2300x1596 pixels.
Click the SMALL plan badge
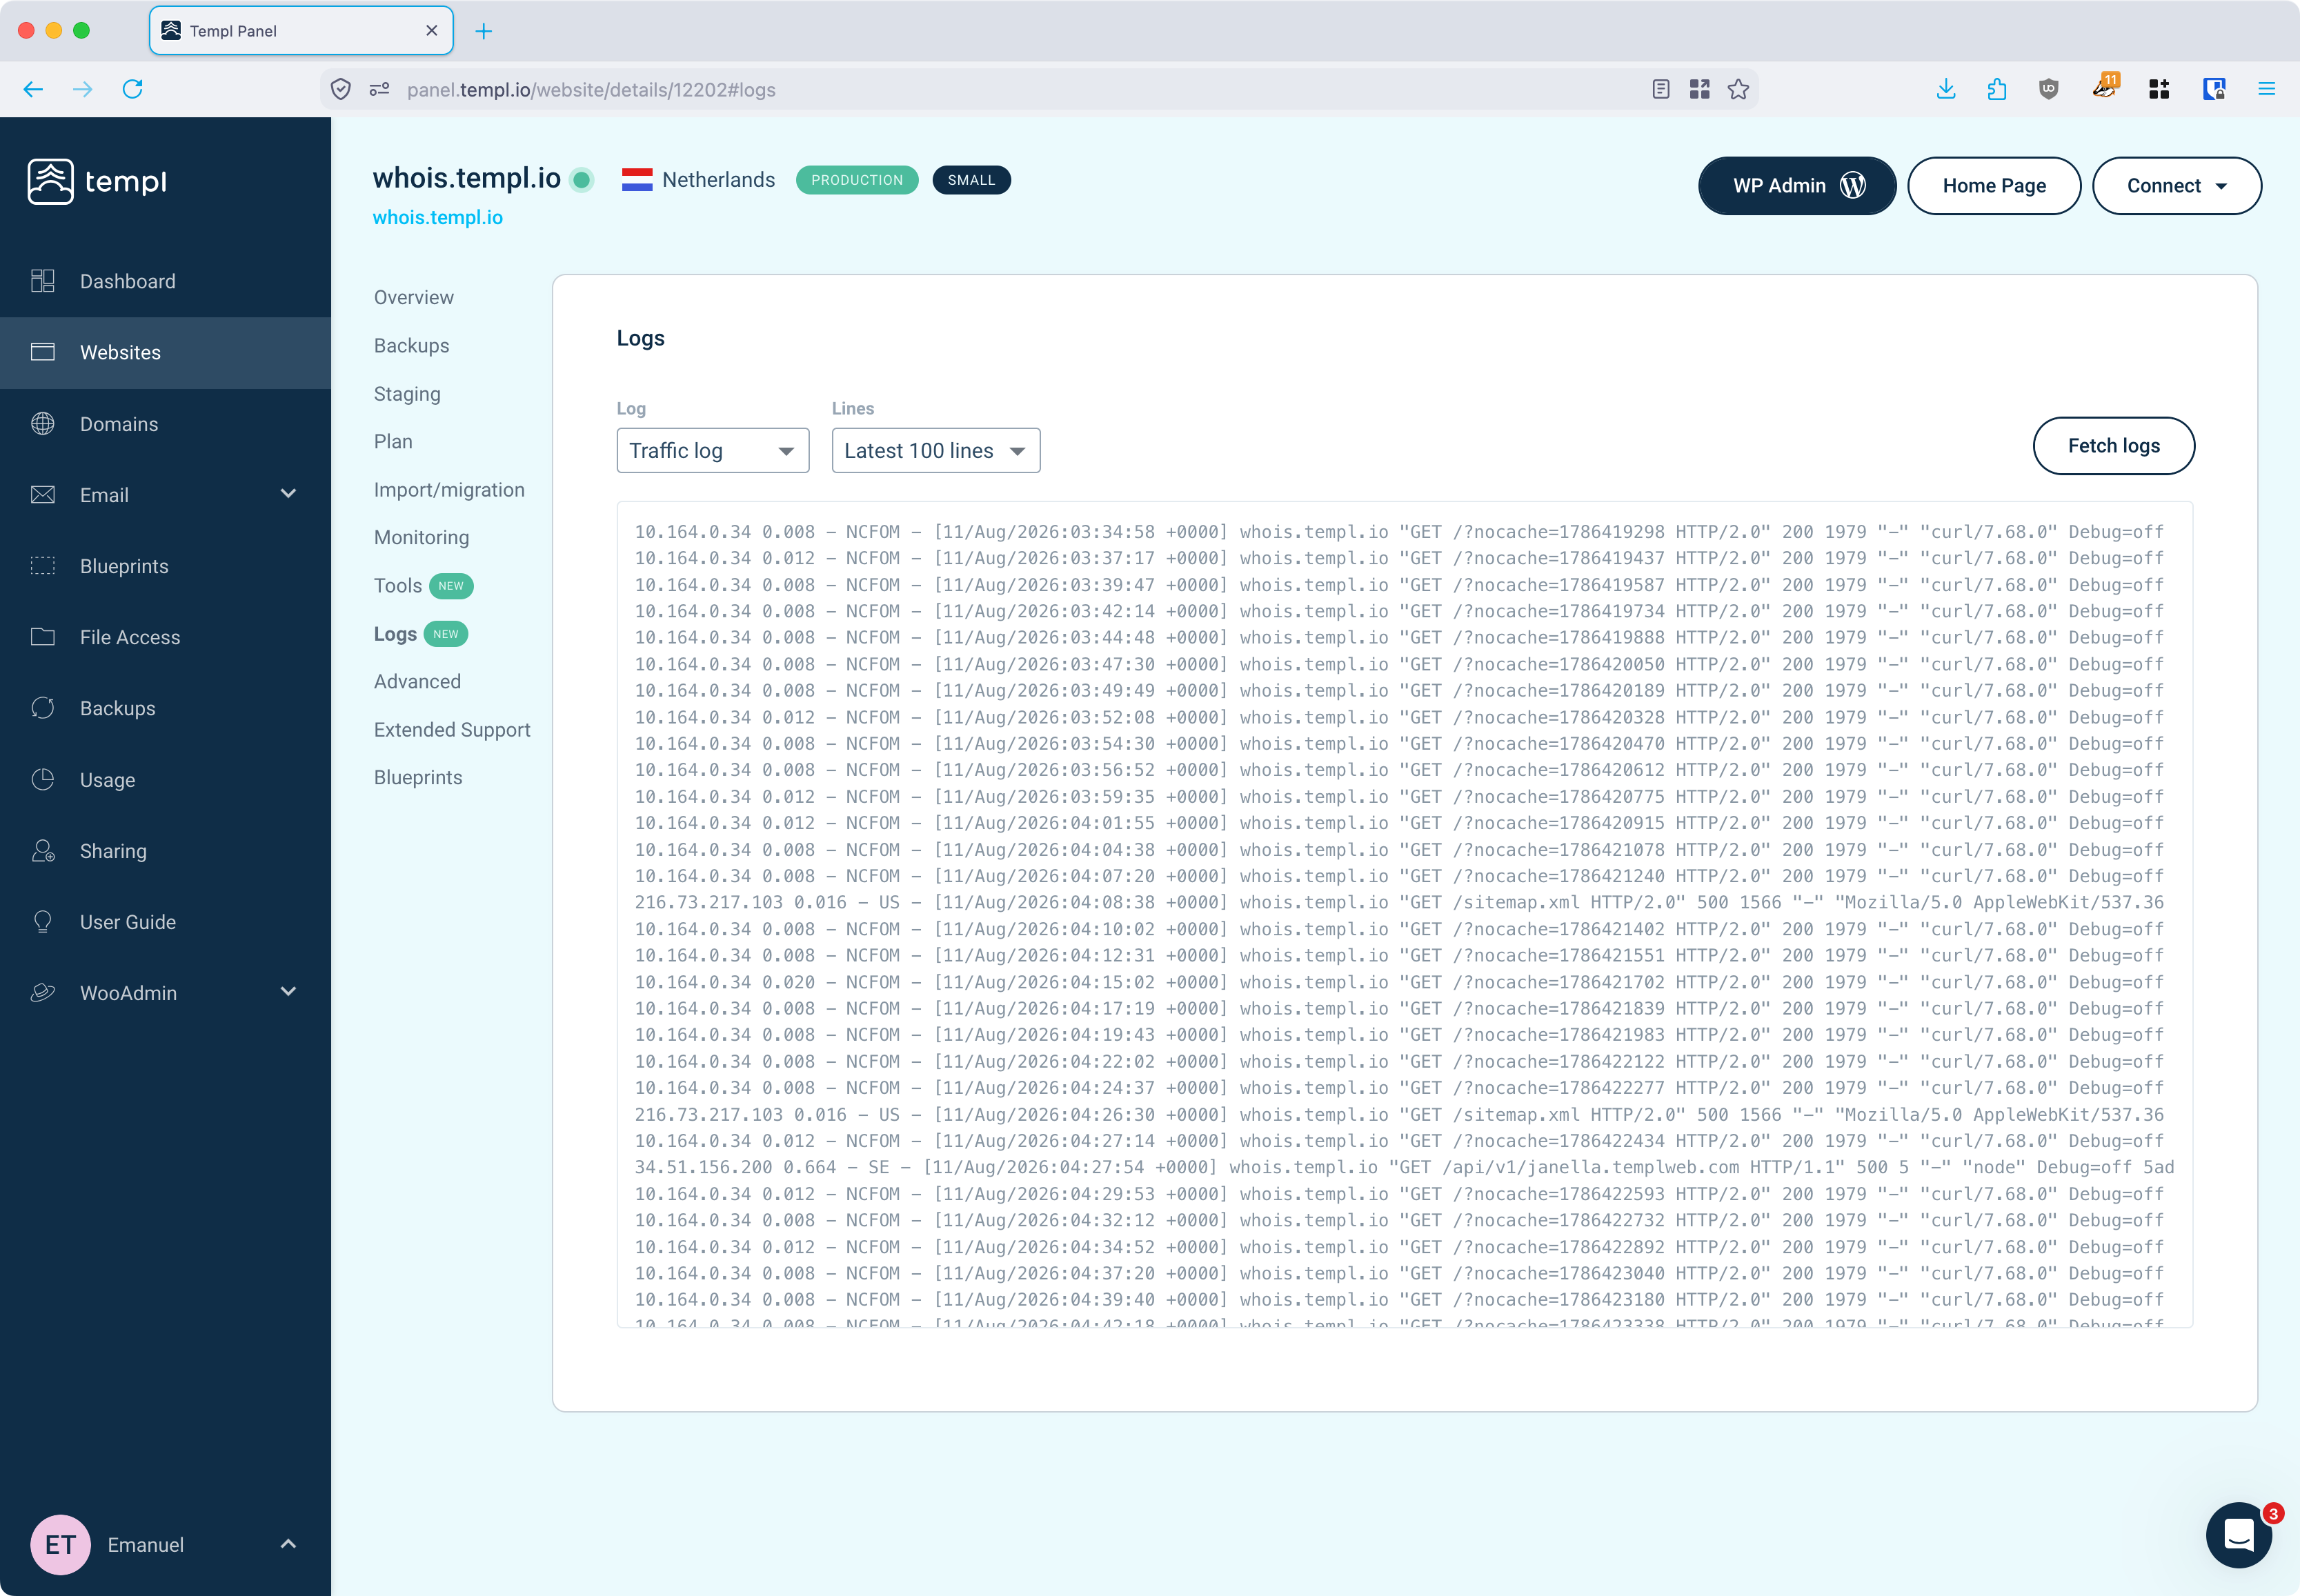click(971, 180)
